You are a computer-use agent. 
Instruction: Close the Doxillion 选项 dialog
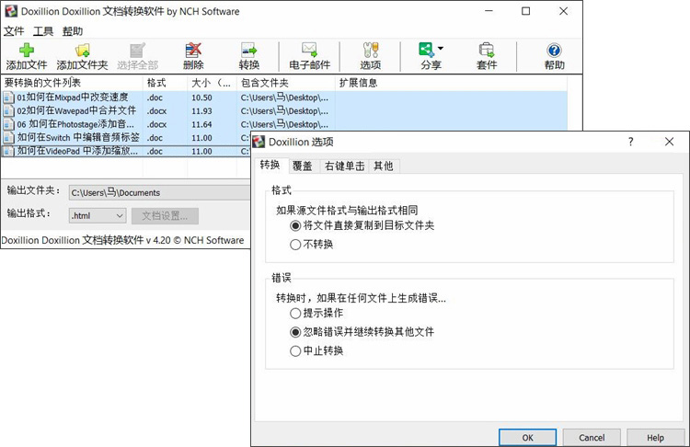click(x=670, y=142)
